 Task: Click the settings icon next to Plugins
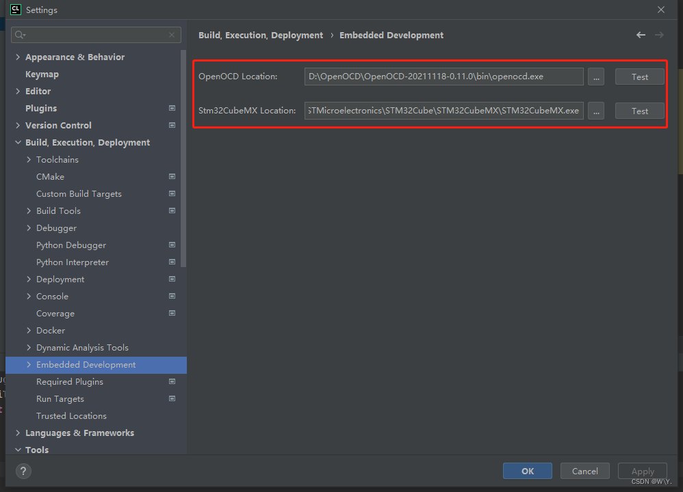tap(171, 108)
